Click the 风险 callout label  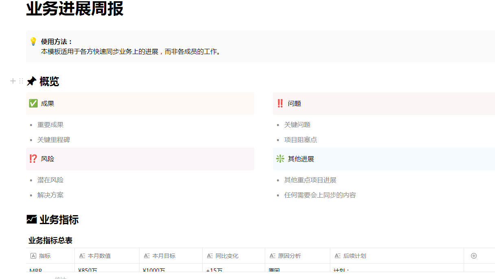point(48,159)
